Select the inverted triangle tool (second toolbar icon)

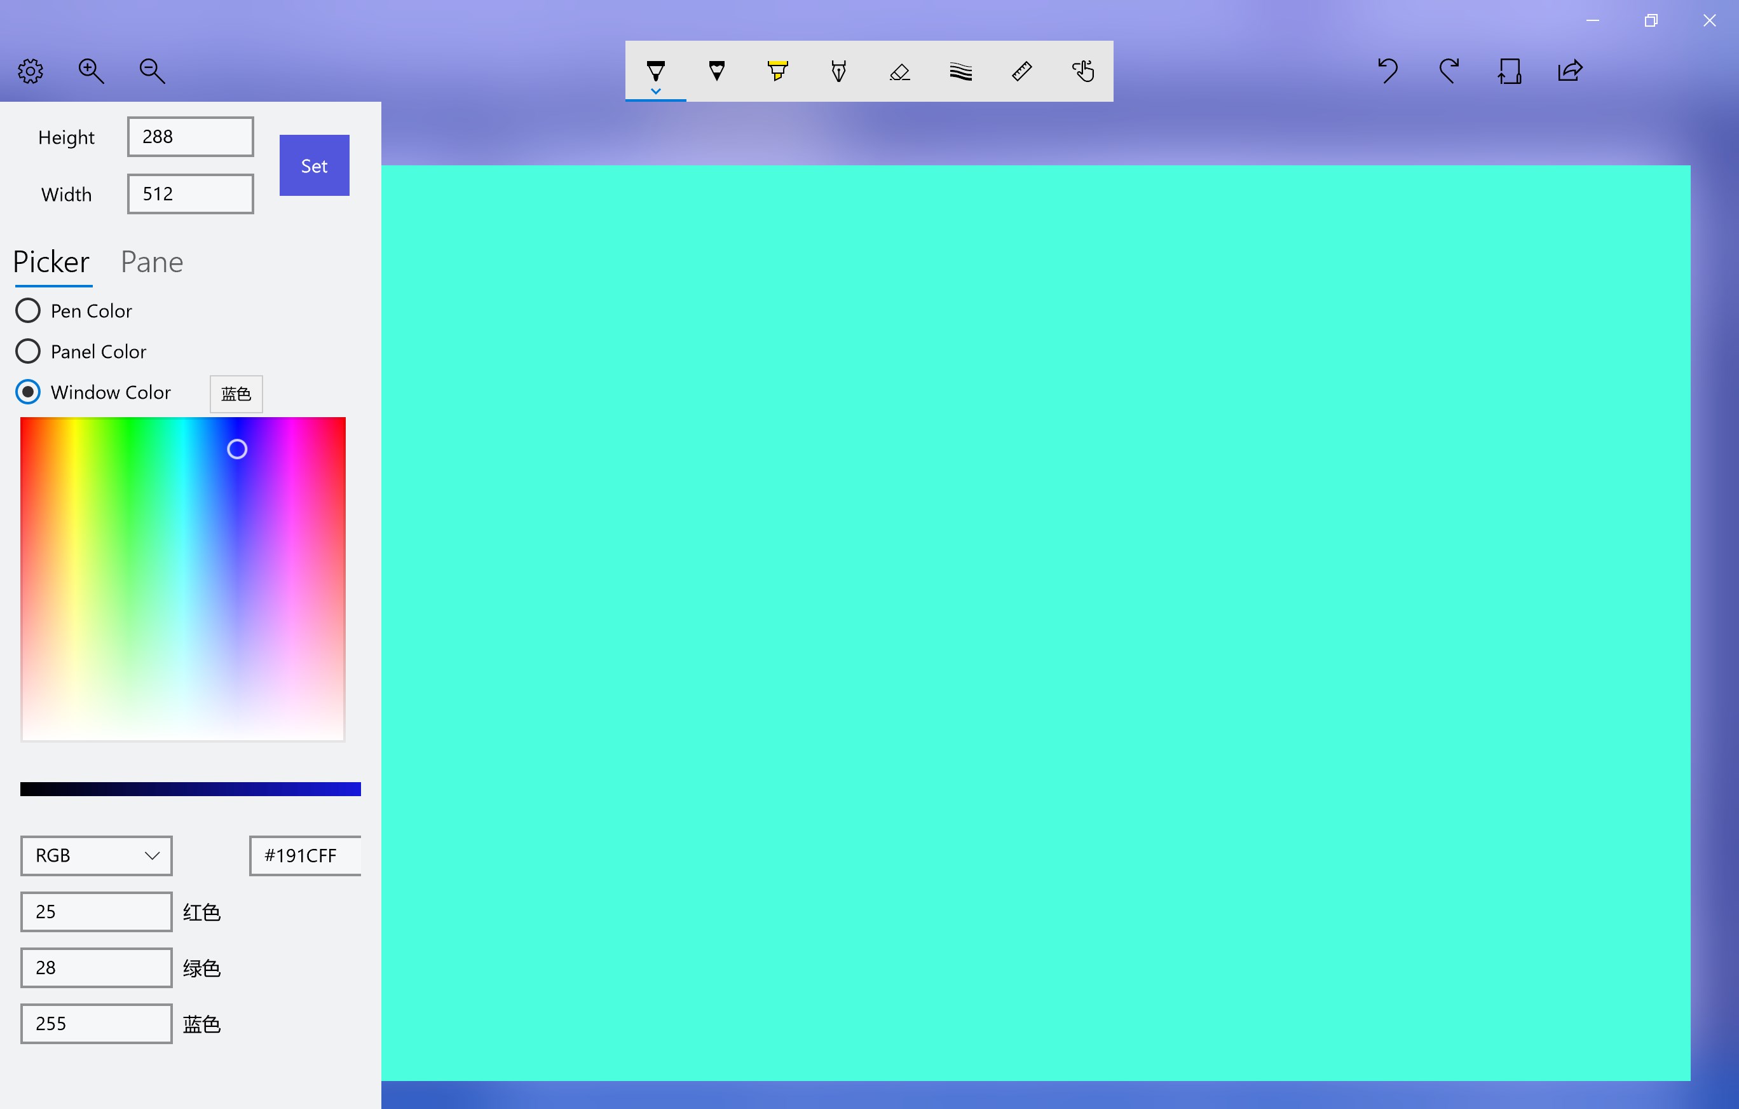[x=718, y=71]
